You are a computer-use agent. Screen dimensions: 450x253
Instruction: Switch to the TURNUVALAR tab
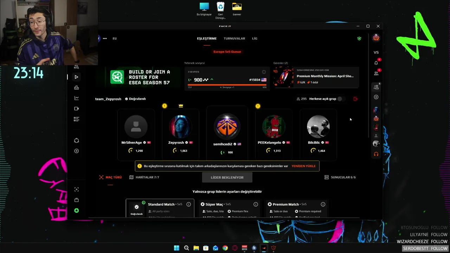234,38
